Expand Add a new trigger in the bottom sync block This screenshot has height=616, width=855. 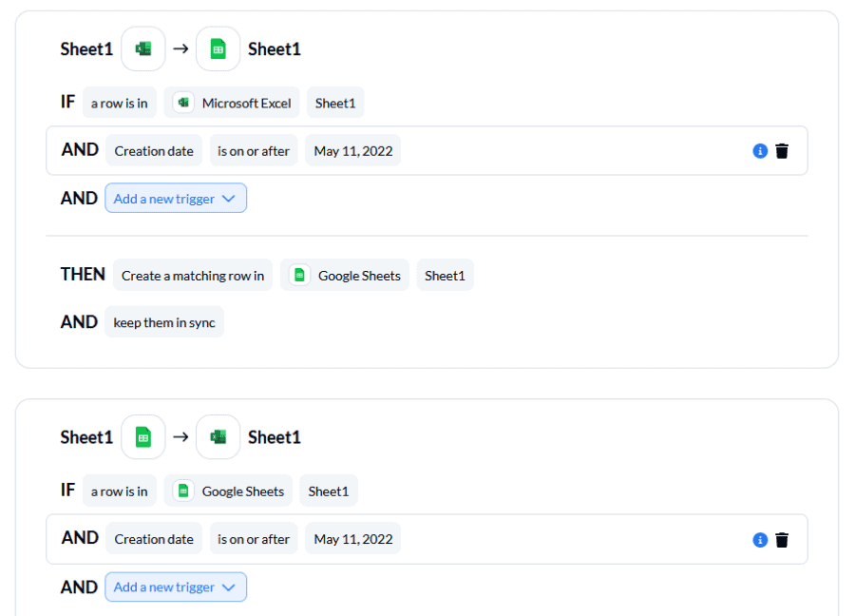coord(176,587)
